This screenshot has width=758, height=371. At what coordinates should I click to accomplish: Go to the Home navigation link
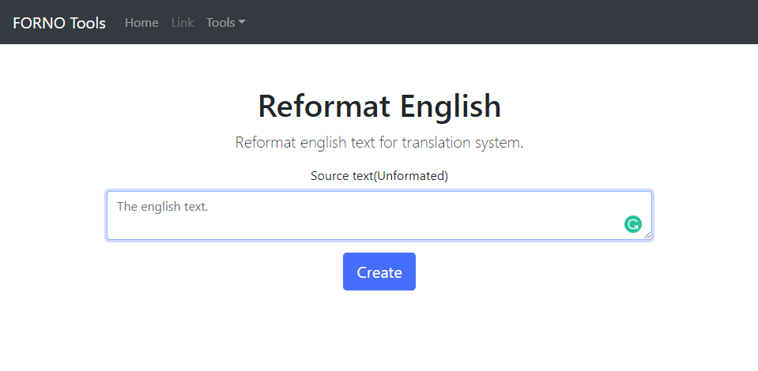[x=141, y=23]
